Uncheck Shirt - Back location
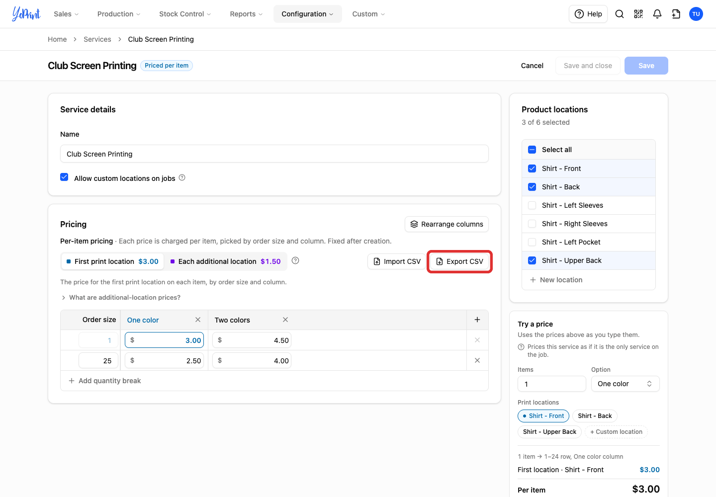This screenshot has width=716, height=497. pyautogui.click(x=532, y=187)
